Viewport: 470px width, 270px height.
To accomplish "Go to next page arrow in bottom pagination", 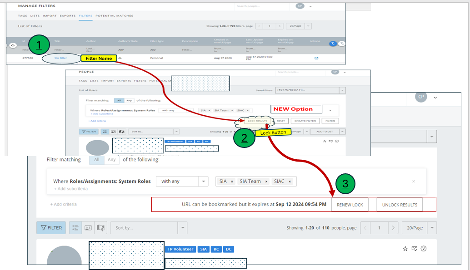I will point(394,228).
